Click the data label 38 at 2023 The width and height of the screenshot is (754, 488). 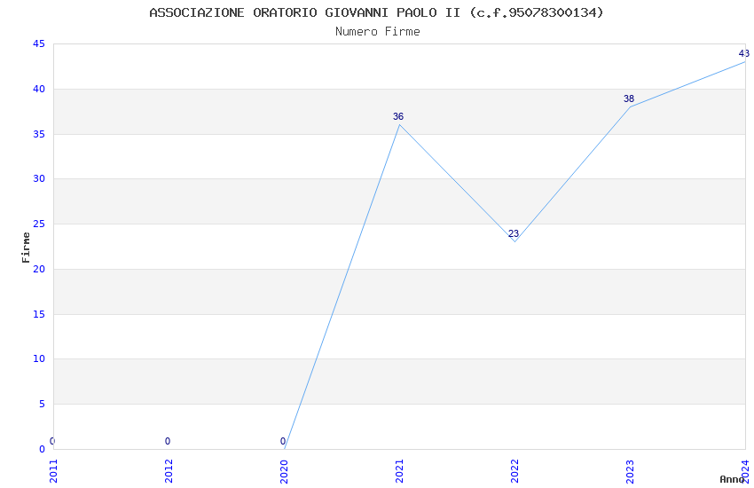click(629, 98)
